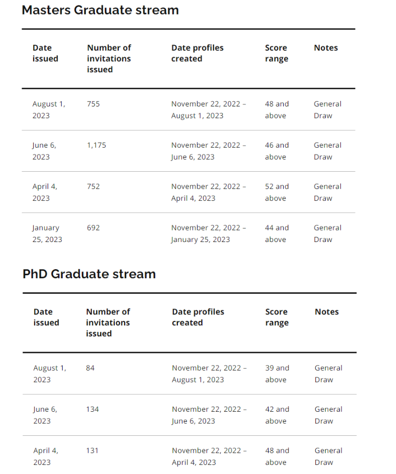The width and height of the screenshot is (396, 474).
Task: Click the 134 invitations value
Action: point(92,409)
